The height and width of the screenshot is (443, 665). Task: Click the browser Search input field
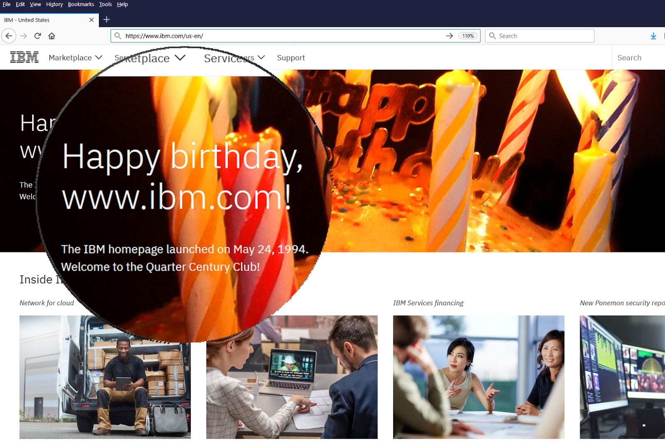click(x=539, y=36)
